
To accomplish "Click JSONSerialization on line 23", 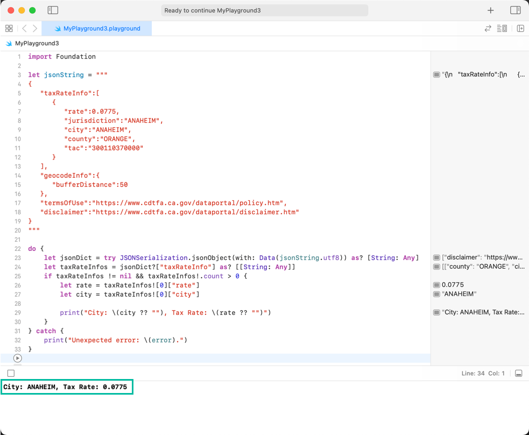I will (x=153, y=258).
